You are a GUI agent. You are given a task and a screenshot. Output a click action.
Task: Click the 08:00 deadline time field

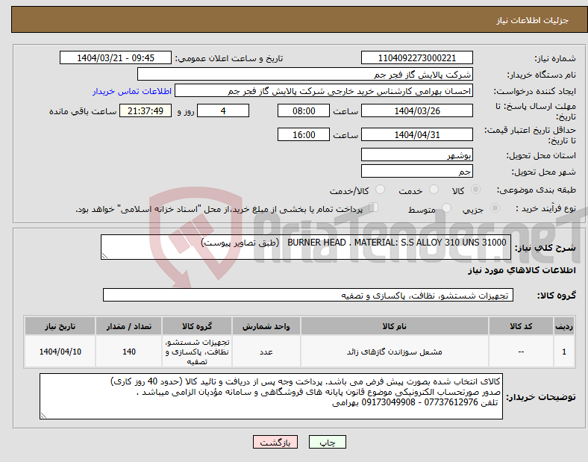(304, 110)
